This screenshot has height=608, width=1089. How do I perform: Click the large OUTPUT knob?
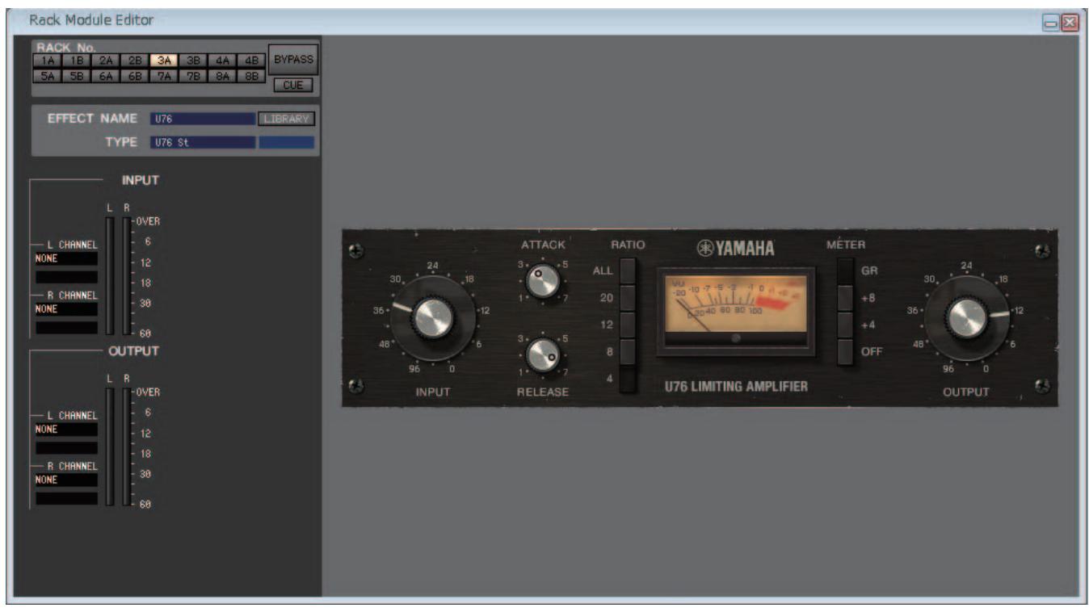[x=966, y=318]
